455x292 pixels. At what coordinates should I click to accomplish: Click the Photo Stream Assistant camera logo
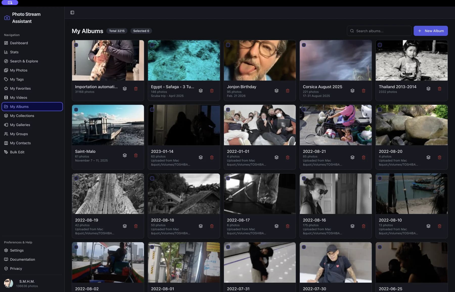click(7, 18)
